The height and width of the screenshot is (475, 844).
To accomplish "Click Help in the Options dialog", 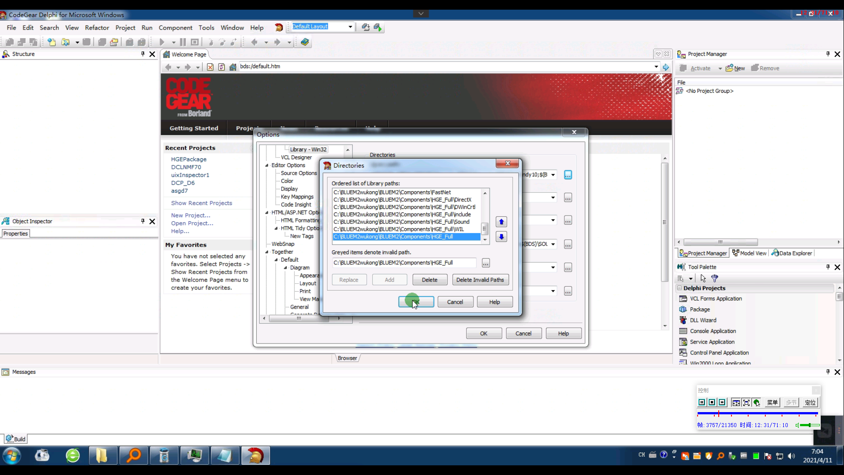I will 563,333.
